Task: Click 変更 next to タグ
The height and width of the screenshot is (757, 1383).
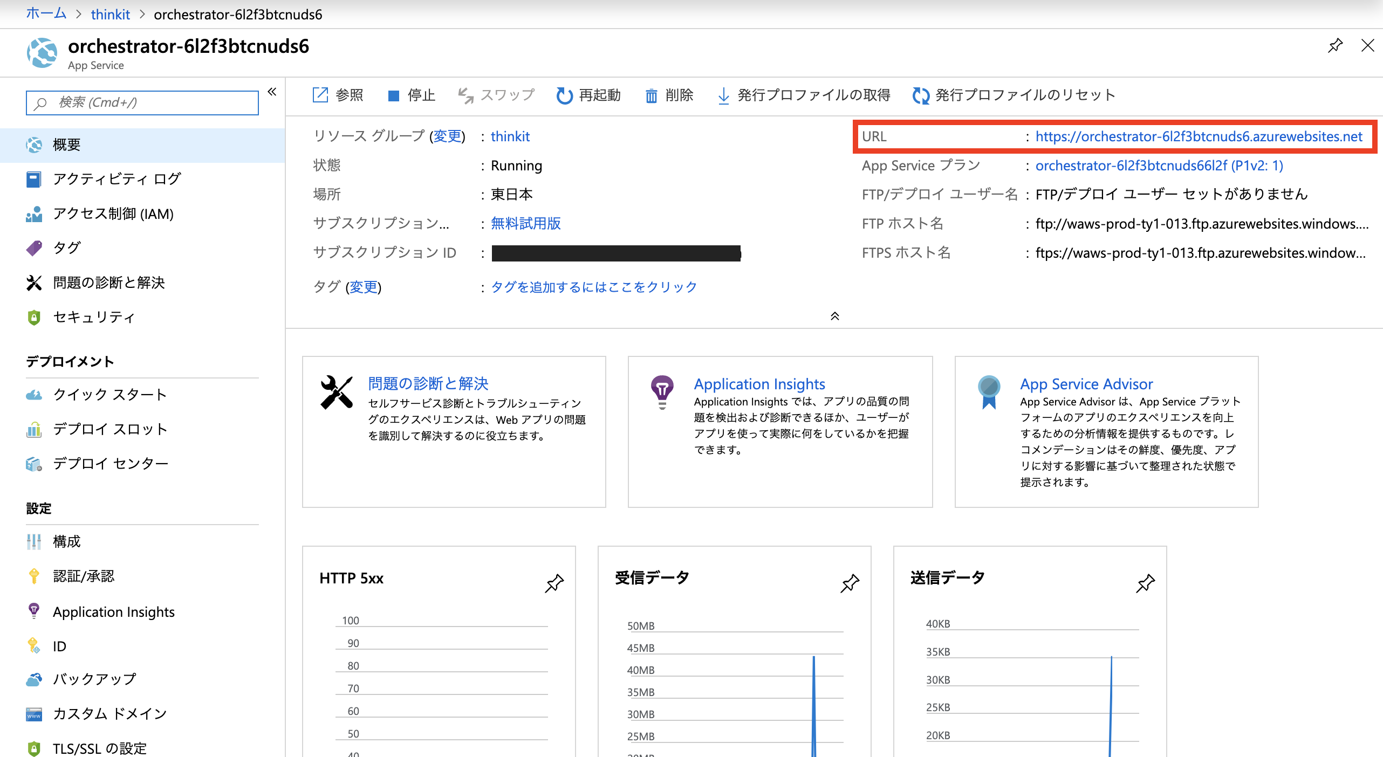Action: [364, 287]
